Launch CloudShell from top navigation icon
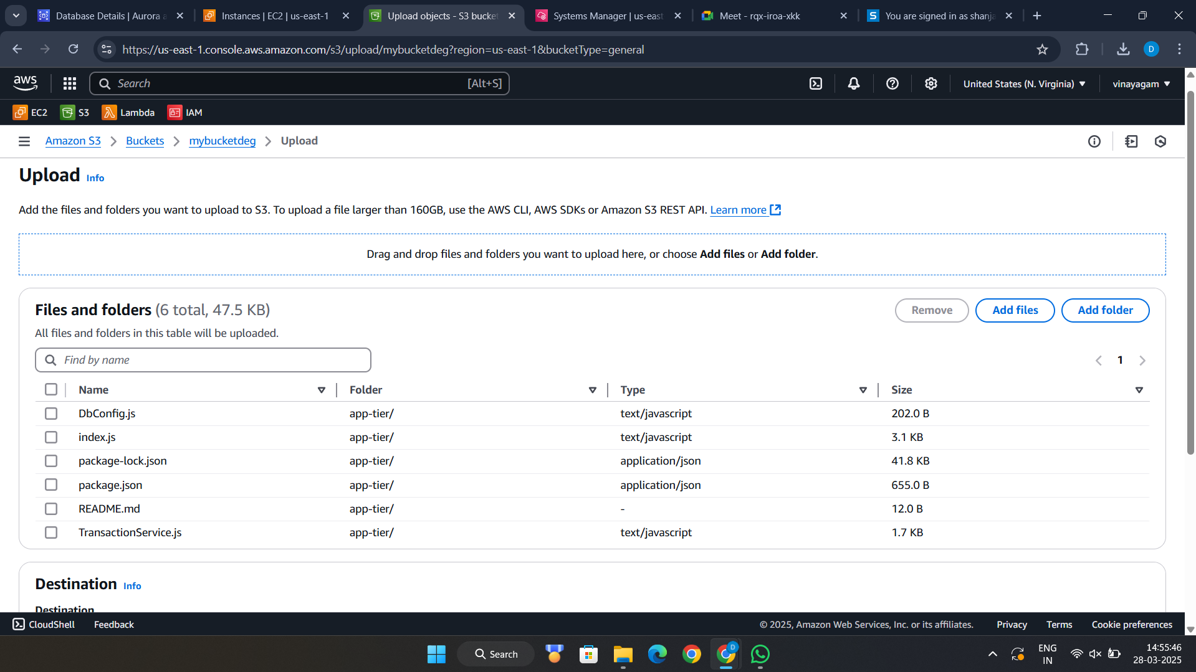 tap(816, 83)
